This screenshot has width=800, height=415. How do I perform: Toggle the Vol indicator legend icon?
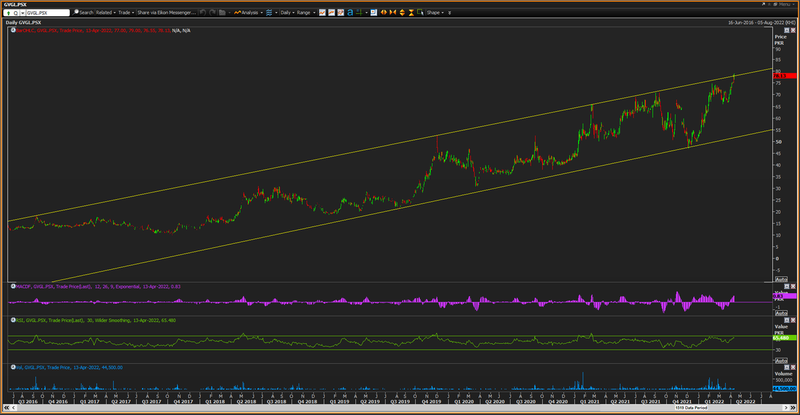pos(13,367)
